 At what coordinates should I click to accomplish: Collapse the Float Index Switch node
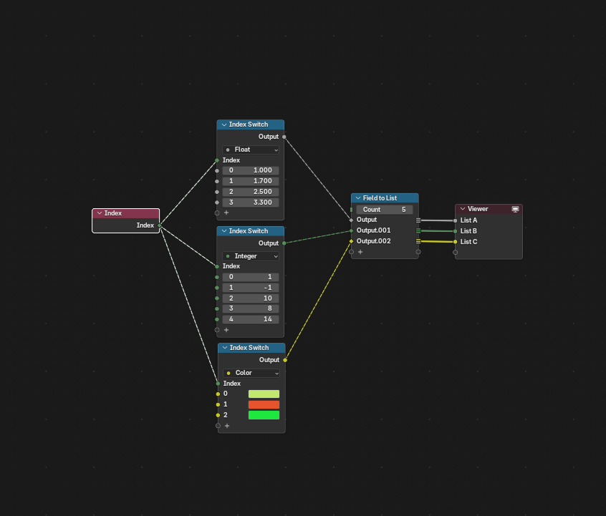tap(224, 125)
